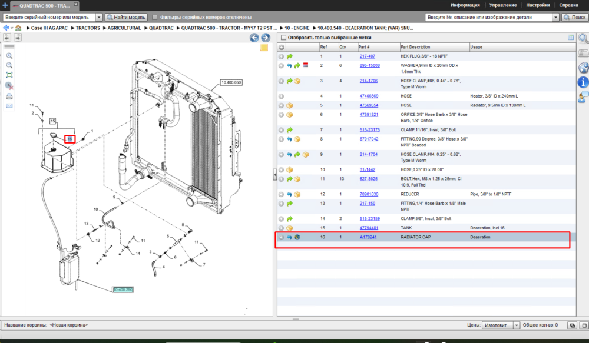Open the blue information icon in the sidebar
This screenshot has width=589, height=343.
point(583,82)
